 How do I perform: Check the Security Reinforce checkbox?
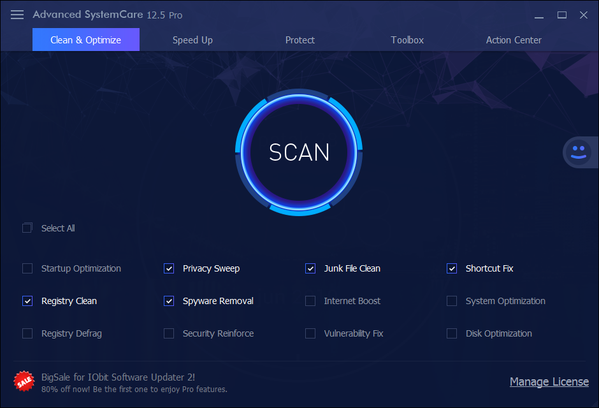tap(169, 333)
